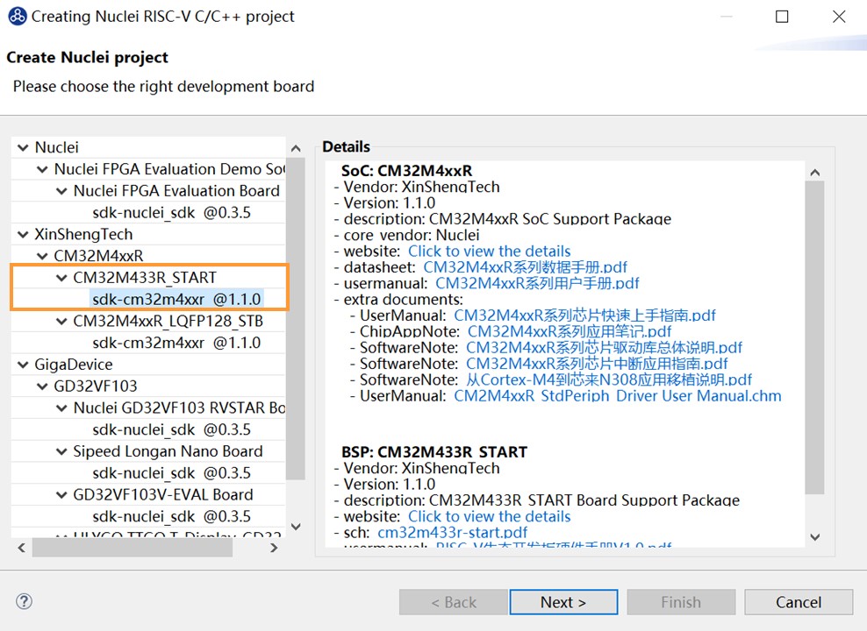Viewport: 867px width, 631px height.
Task: Click the board tree scroll-left arrow
Action: coord(22,548)
